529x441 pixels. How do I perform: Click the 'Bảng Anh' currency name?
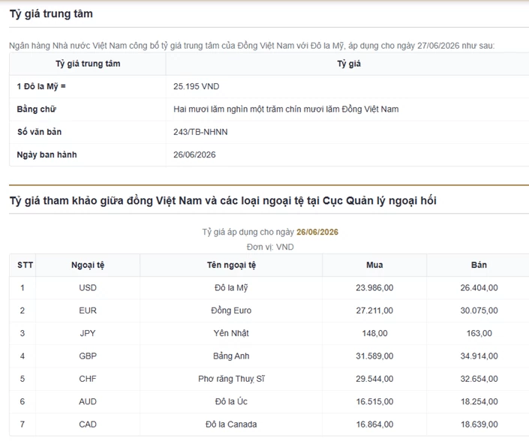pos(231,356)
